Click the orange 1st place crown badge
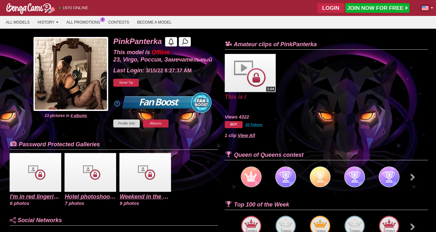This screenshot has width=436, height=232. 320,224
